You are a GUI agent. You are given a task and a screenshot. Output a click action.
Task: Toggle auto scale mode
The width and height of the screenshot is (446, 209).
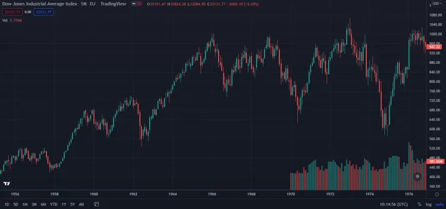click(439, 204)
